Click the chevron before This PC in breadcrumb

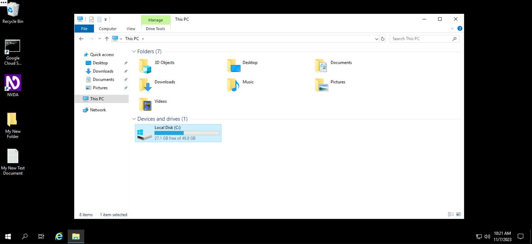pos(121,39)
